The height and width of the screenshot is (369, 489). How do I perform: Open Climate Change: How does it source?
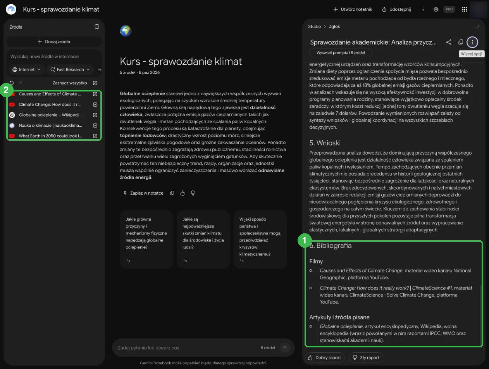tap(50, 104)
